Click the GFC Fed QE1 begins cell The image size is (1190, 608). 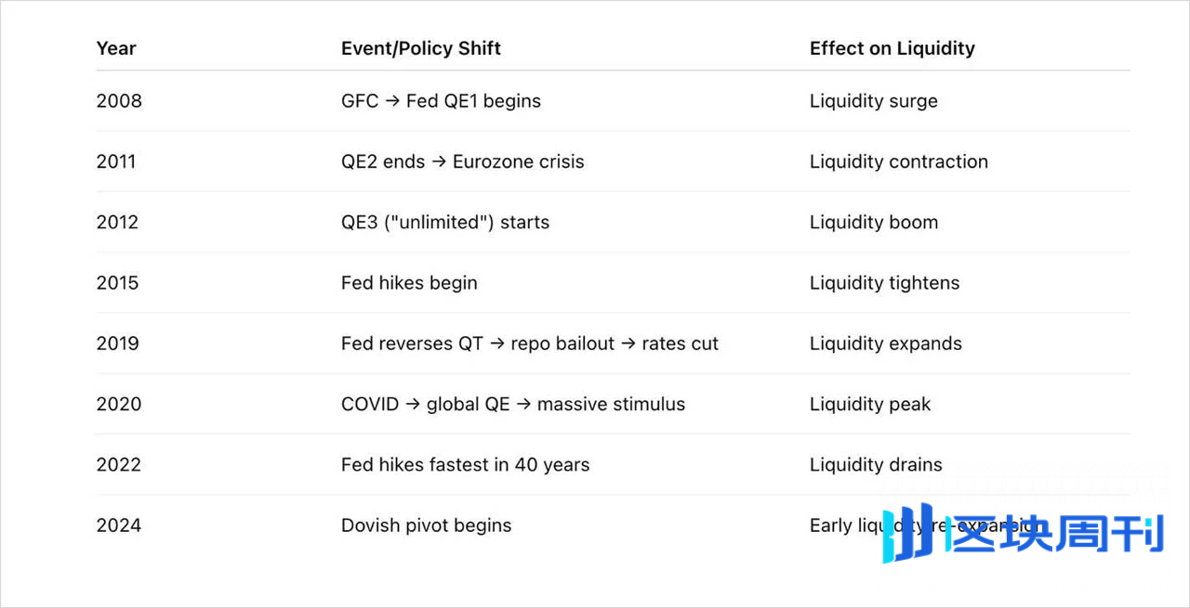pos(441,101)
